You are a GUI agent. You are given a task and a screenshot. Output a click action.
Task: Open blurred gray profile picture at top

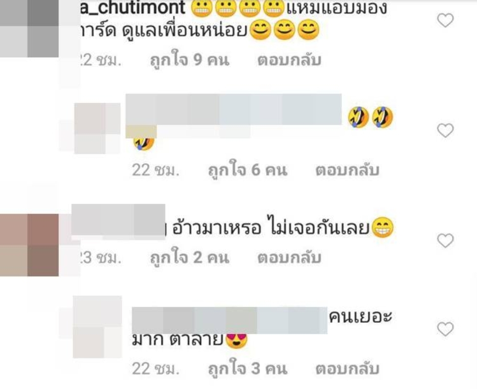click(29, 28)
